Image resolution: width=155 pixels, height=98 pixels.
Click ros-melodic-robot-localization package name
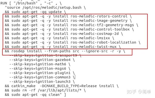coord(103,42)
